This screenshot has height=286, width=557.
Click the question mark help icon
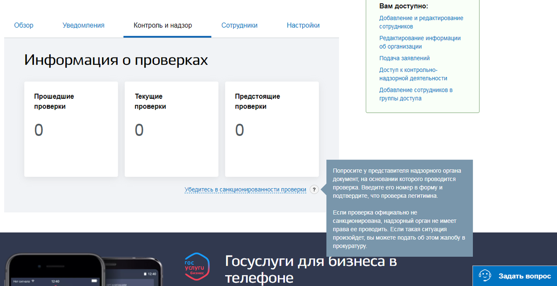click(x=314, y=190)
